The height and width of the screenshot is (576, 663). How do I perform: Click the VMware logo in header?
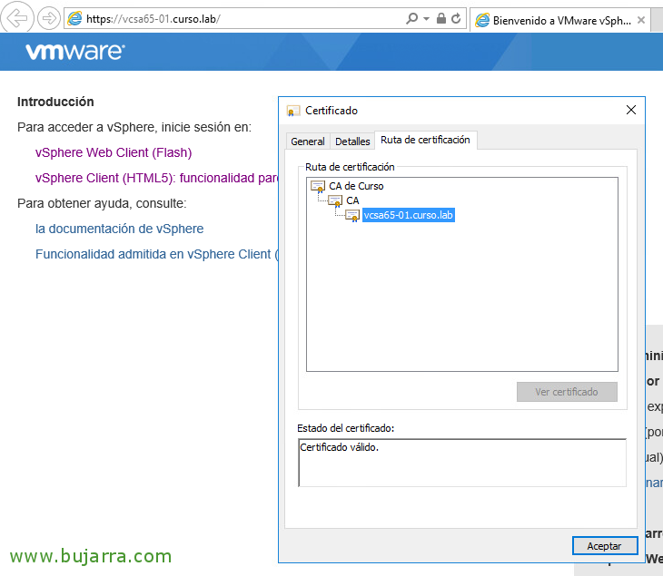75,52
